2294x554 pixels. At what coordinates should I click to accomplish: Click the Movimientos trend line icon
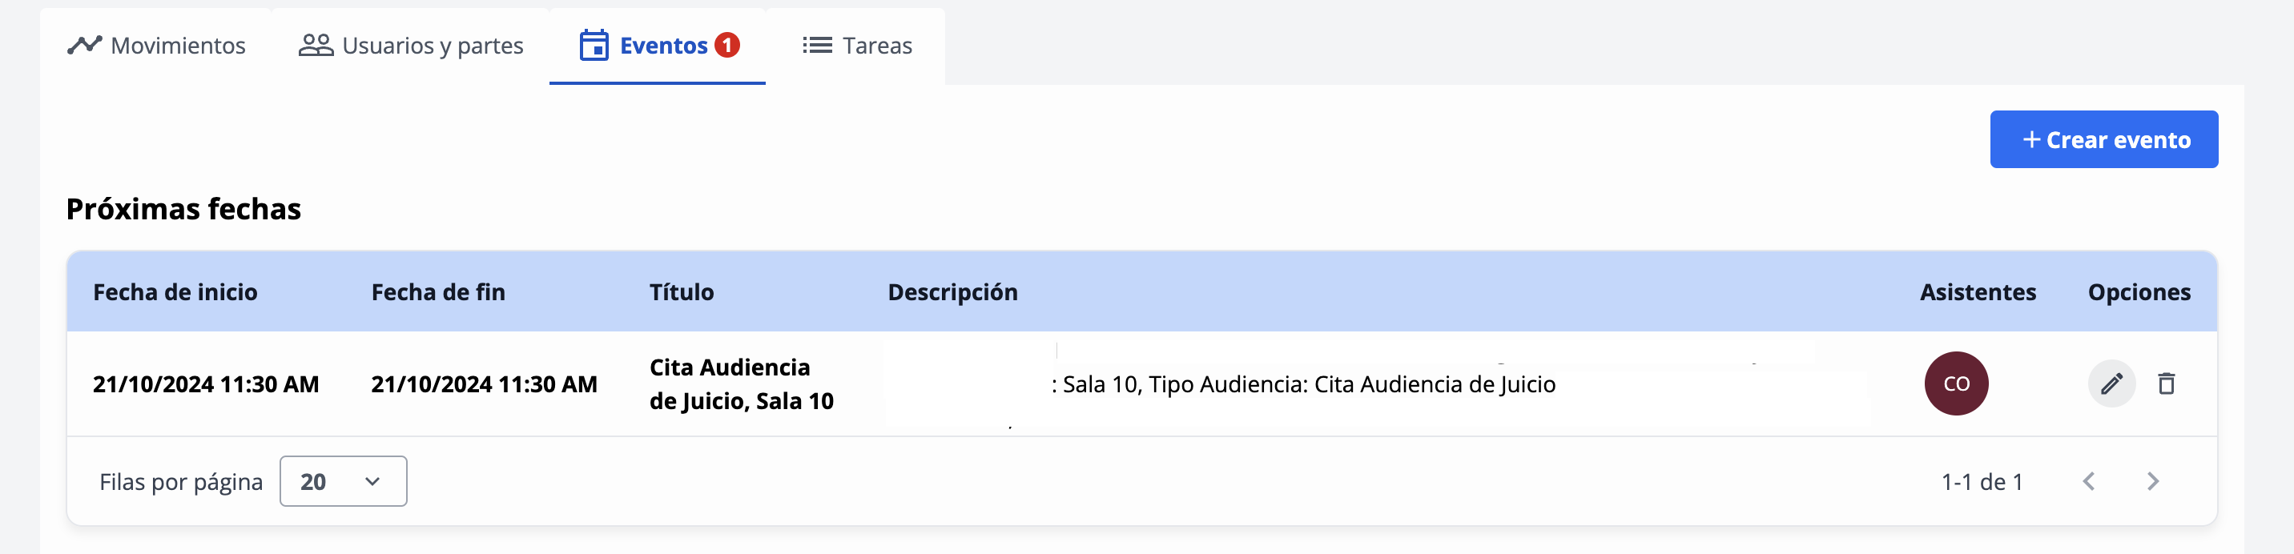pos(85,46)
